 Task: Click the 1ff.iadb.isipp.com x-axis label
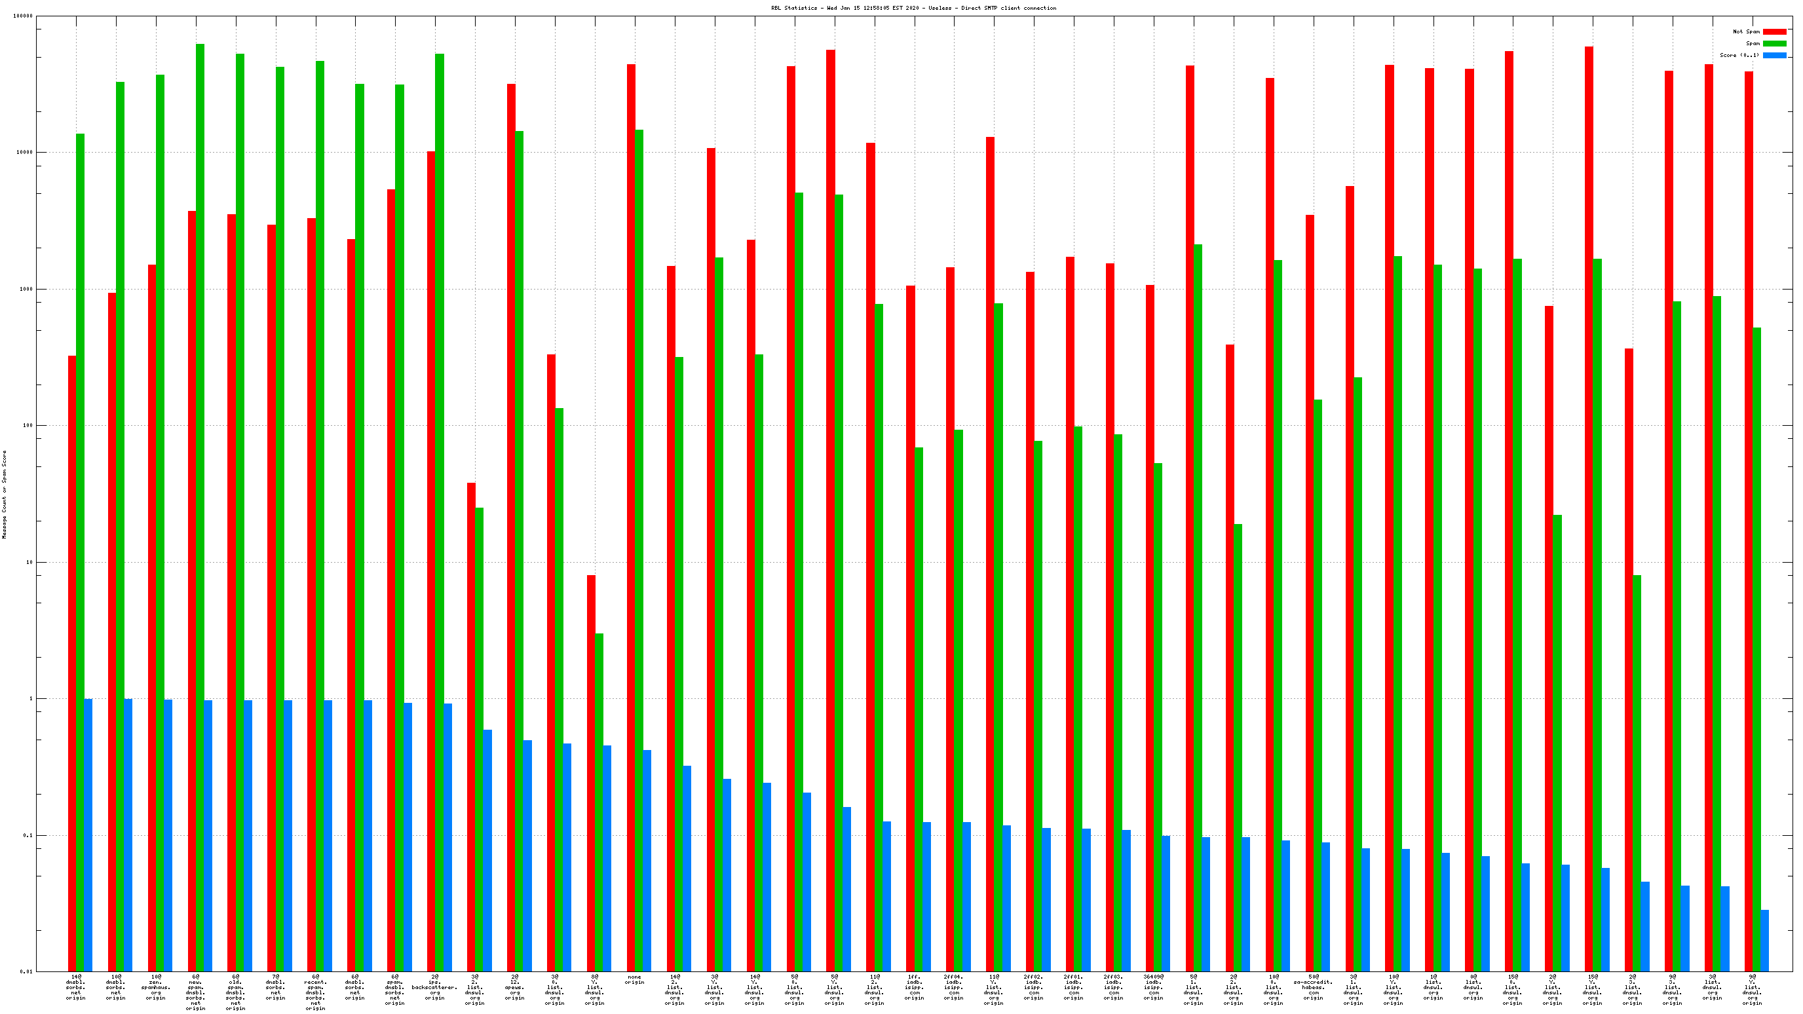coord(914,986)
